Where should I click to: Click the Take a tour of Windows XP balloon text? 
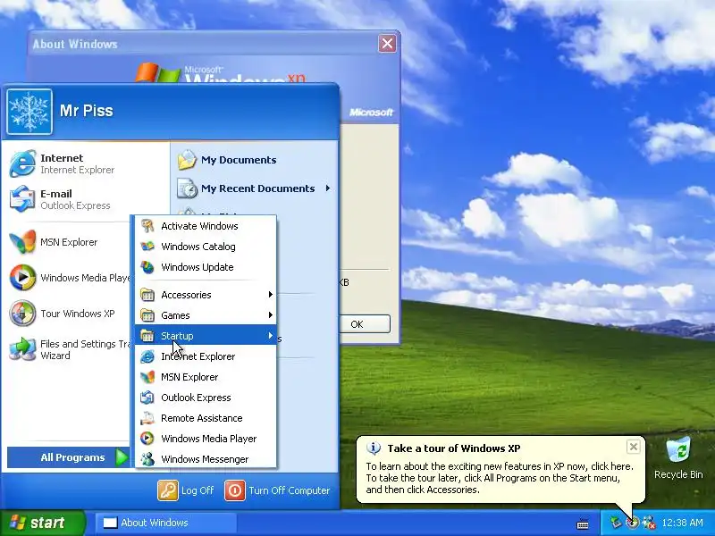coord(454,448)
